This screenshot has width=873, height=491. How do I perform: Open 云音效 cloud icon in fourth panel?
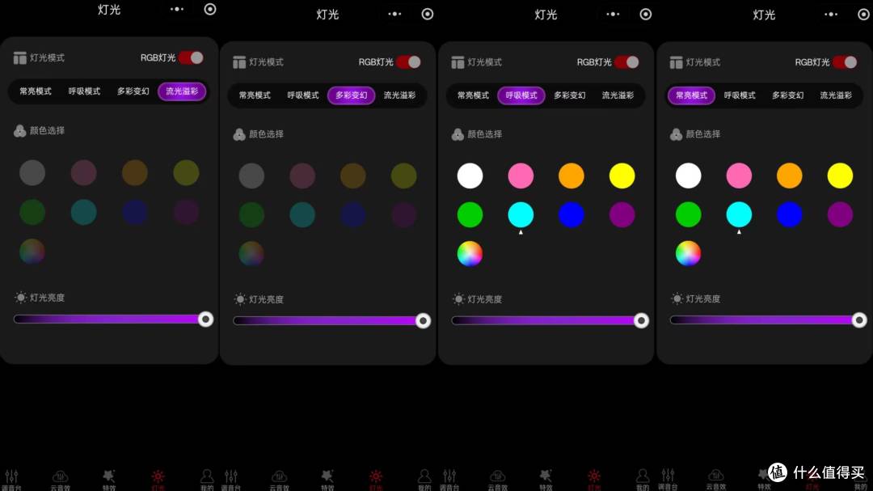pos(716,477)
